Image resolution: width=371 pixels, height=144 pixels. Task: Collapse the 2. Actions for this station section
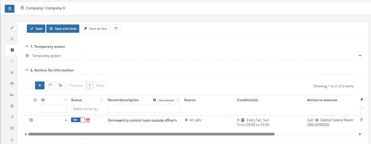coord(27,70)
